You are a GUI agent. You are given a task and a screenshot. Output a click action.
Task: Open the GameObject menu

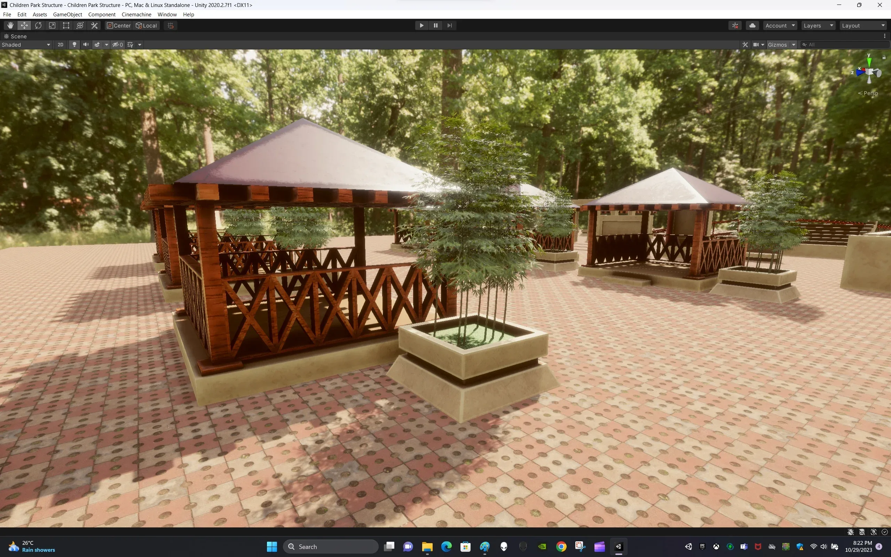point(68,14)
